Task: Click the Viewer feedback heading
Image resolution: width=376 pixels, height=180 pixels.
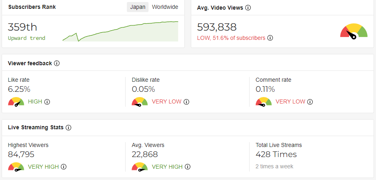Action: [30, 63]
